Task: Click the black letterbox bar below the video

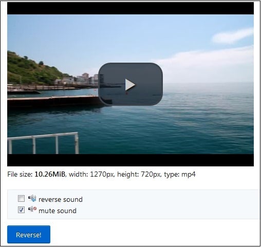Action: click(x=130, y=160)
